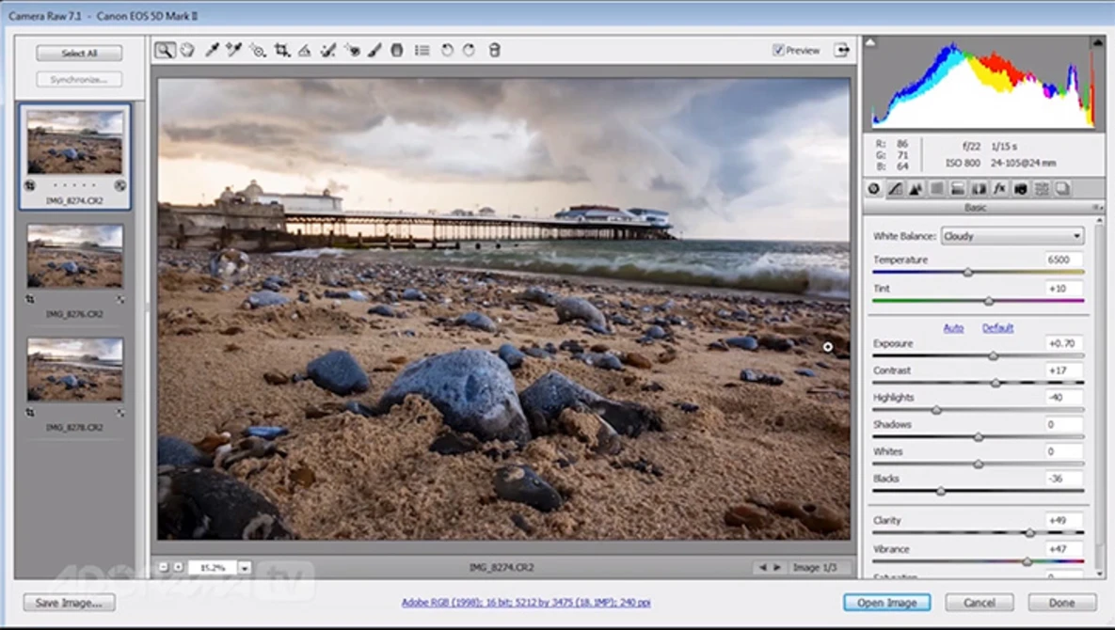Screen dimensions: 1115x630
Task: Click the Default tone link
Action: [997, 328]
